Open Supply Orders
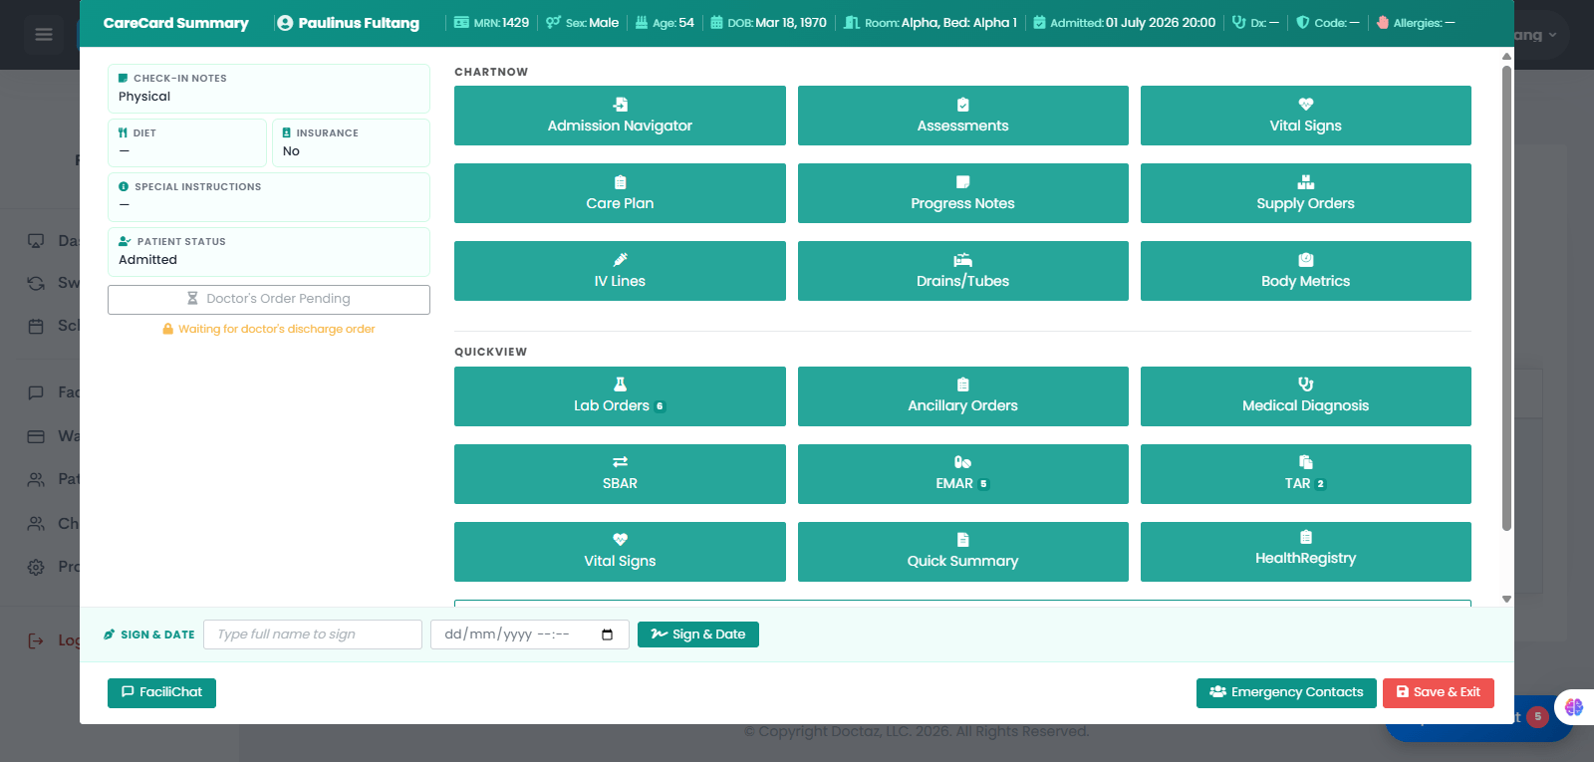 click(x=1305, y=193)
